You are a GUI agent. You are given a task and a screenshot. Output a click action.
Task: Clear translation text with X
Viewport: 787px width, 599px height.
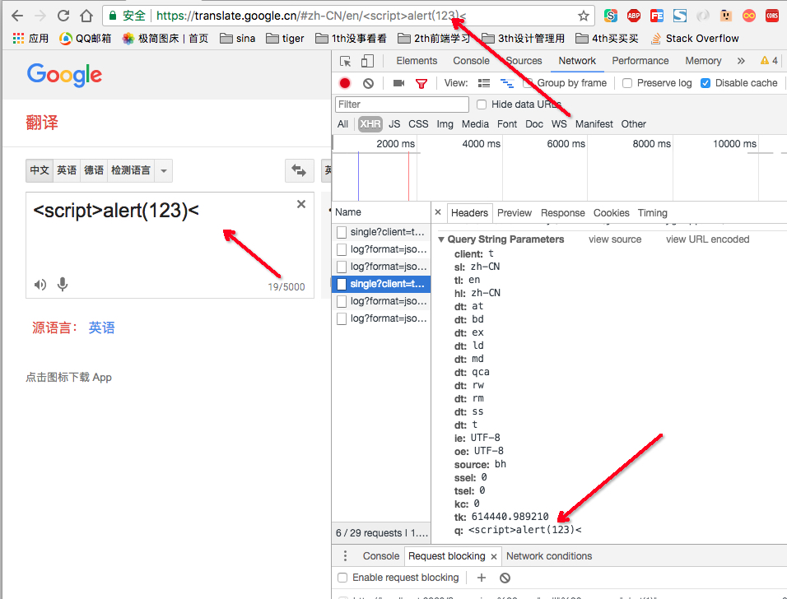tap(301, 204)
